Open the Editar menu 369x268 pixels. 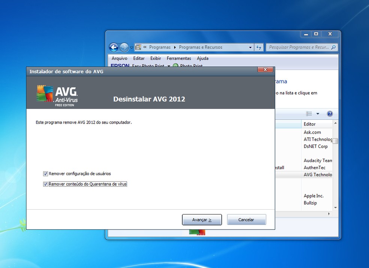tap(139, 58)
